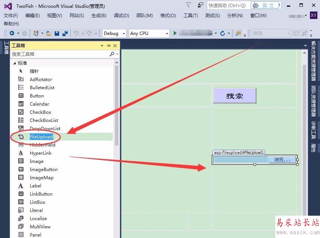Open the 调试(D) menu
The width and height of the screenshot is (320, 238).
click(121, 16)
